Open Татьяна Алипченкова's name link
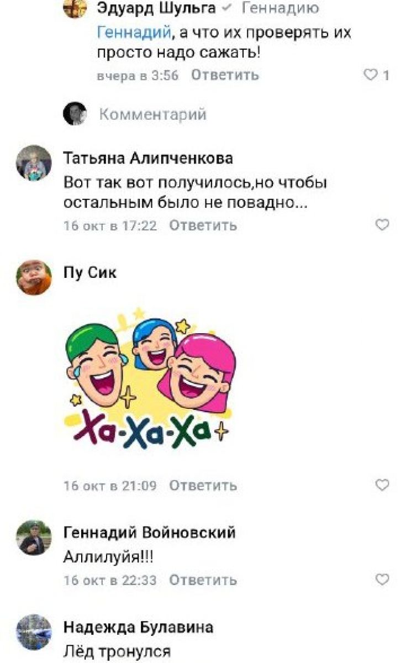The width and height of the screenshot is (406, 663). pos(148,158)
